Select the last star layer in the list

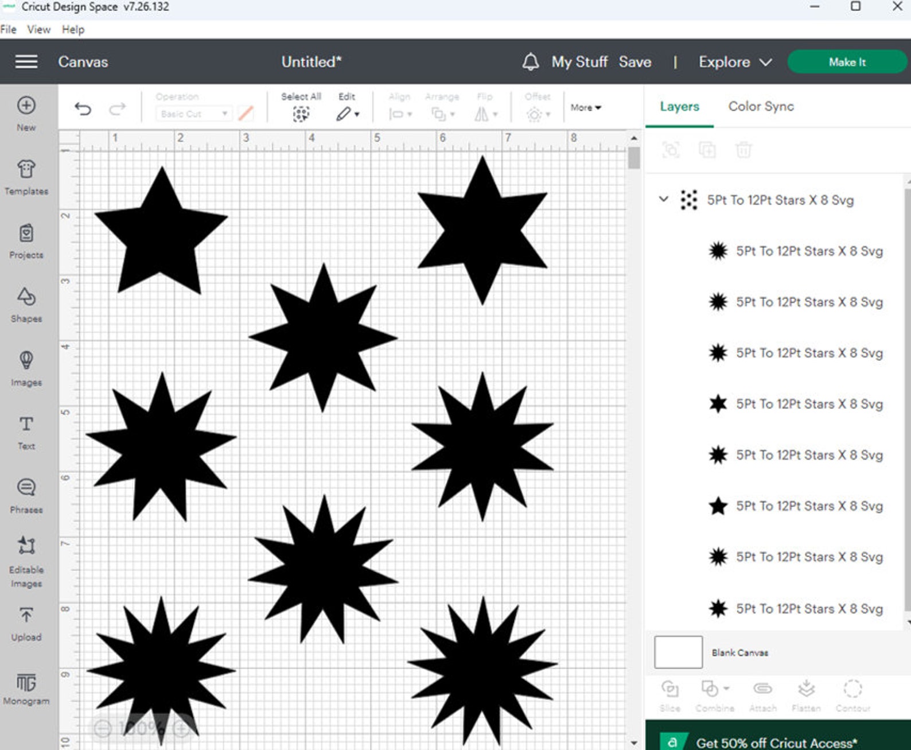point(796,608)
